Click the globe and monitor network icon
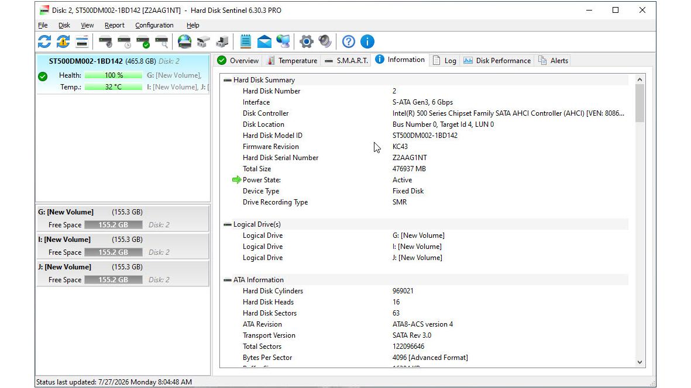Screen dimensions: 691x388 [x=283, y=42]
